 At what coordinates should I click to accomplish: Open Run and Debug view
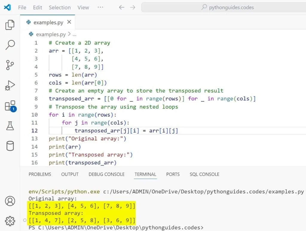pos(10,85)
